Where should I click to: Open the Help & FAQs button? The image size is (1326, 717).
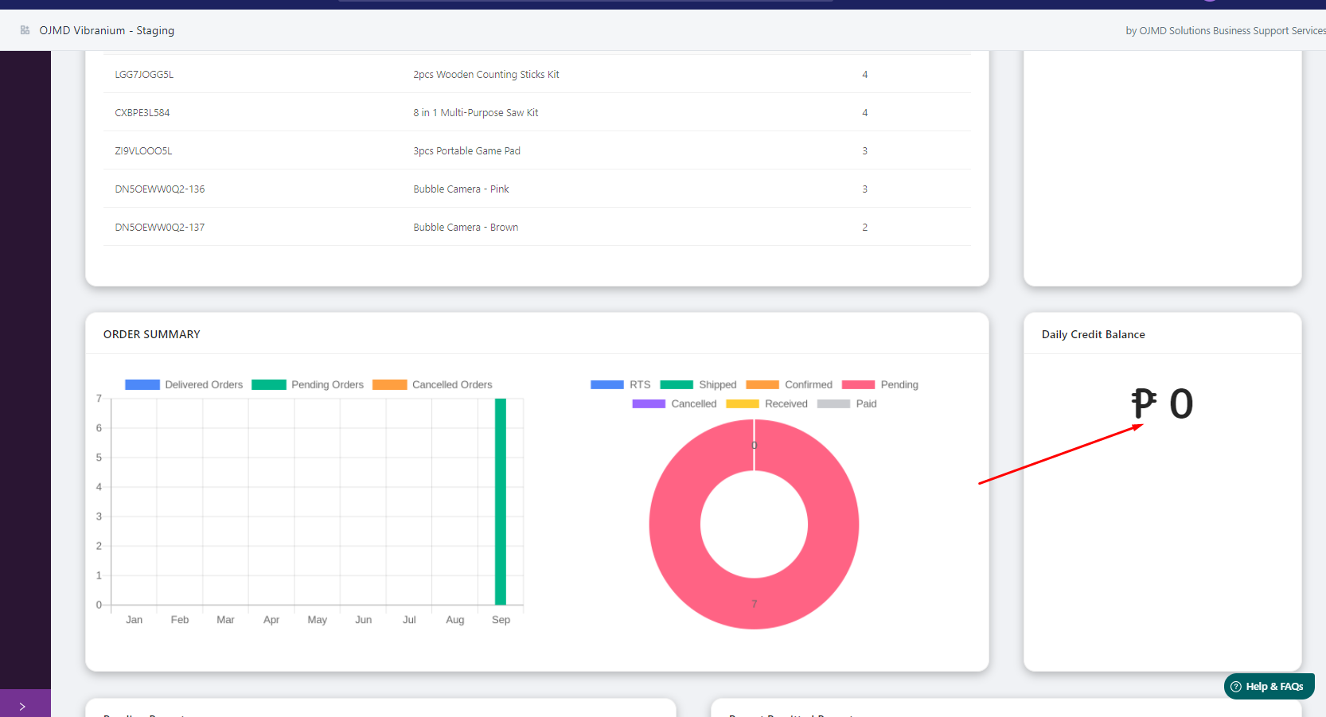[x=1269, y=686]
